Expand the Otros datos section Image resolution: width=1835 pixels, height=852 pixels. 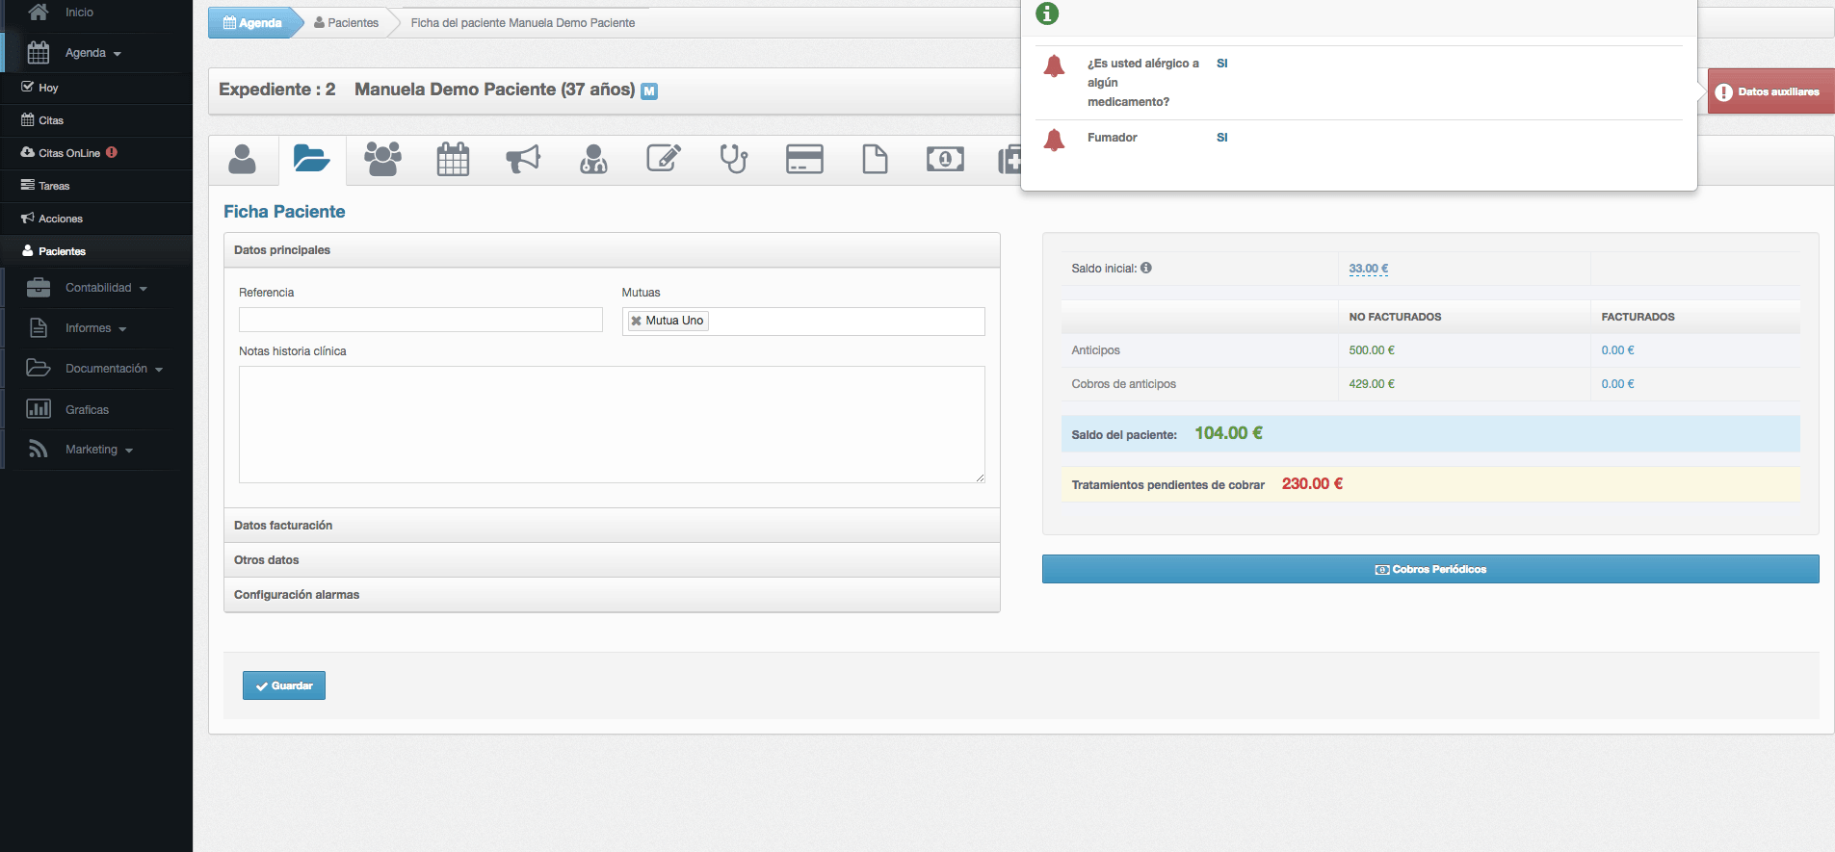pos(612,560)
